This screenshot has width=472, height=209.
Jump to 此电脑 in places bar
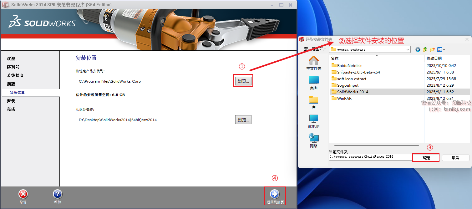coord(313,121)
